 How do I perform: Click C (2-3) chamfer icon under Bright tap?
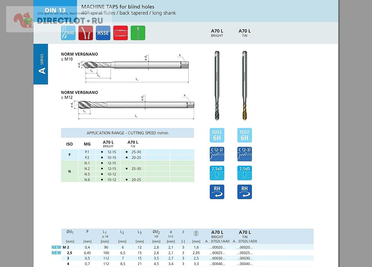217,154
